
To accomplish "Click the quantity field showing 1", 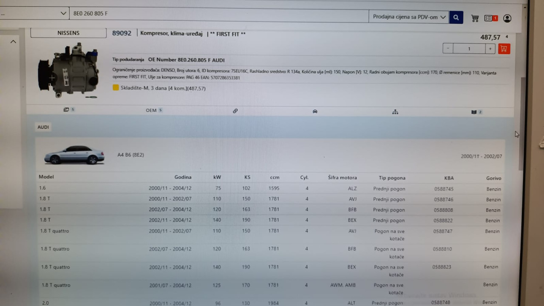I will (469, 49).
